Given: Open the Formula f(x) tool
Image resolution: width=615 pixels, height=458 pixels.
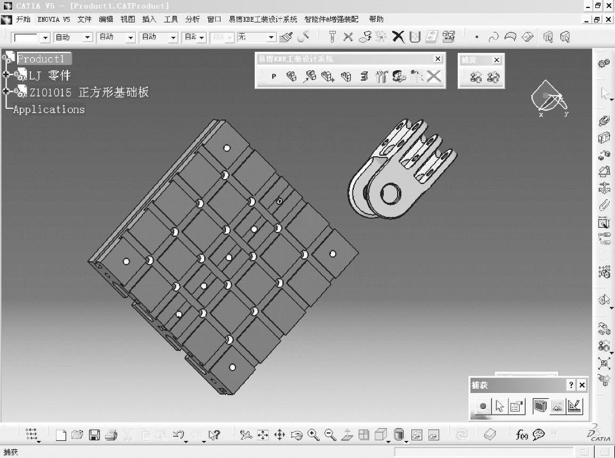Looking at the screenshot, I should [522, 435].
